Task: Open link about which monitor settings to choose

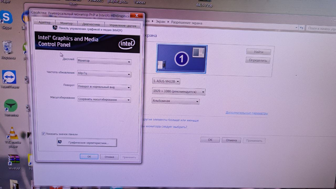Action: pyautogui.click(x=165, y=127)
